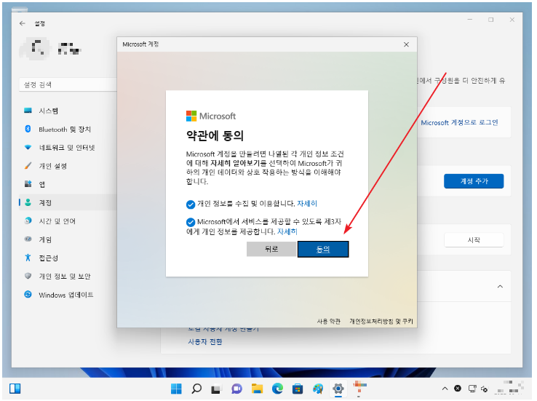Open 접근성 settings category
The image size is (537, 401).
[x=68, y=258]
